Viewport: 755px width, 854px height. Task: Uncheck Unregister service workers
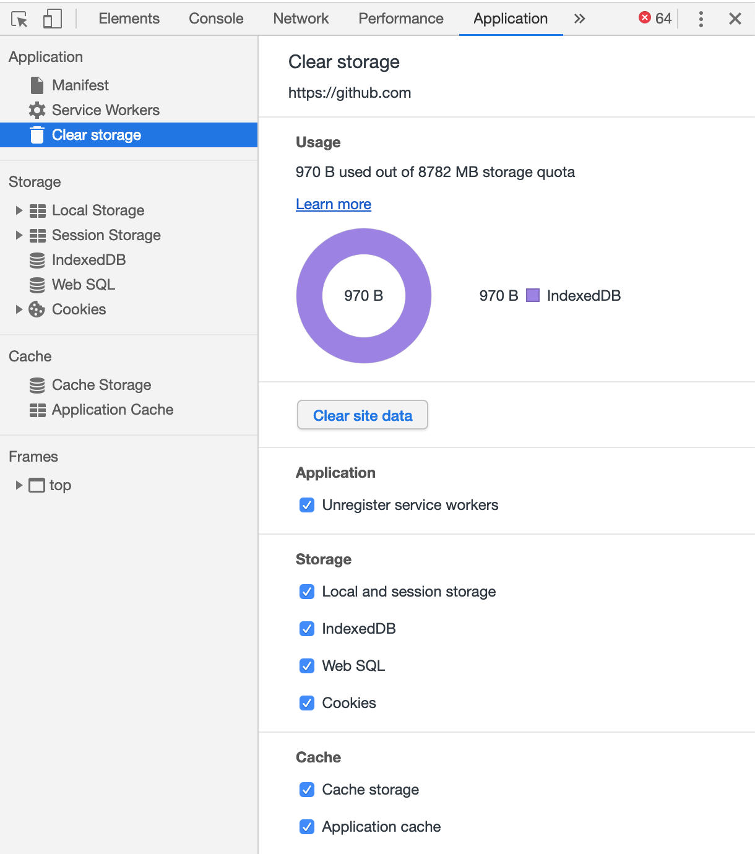[x=307, y=505]
